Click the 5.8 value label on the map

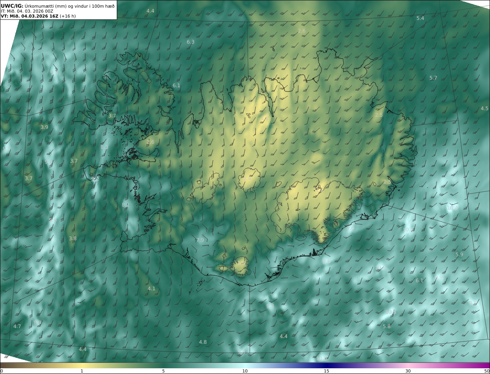pos(387,327)
